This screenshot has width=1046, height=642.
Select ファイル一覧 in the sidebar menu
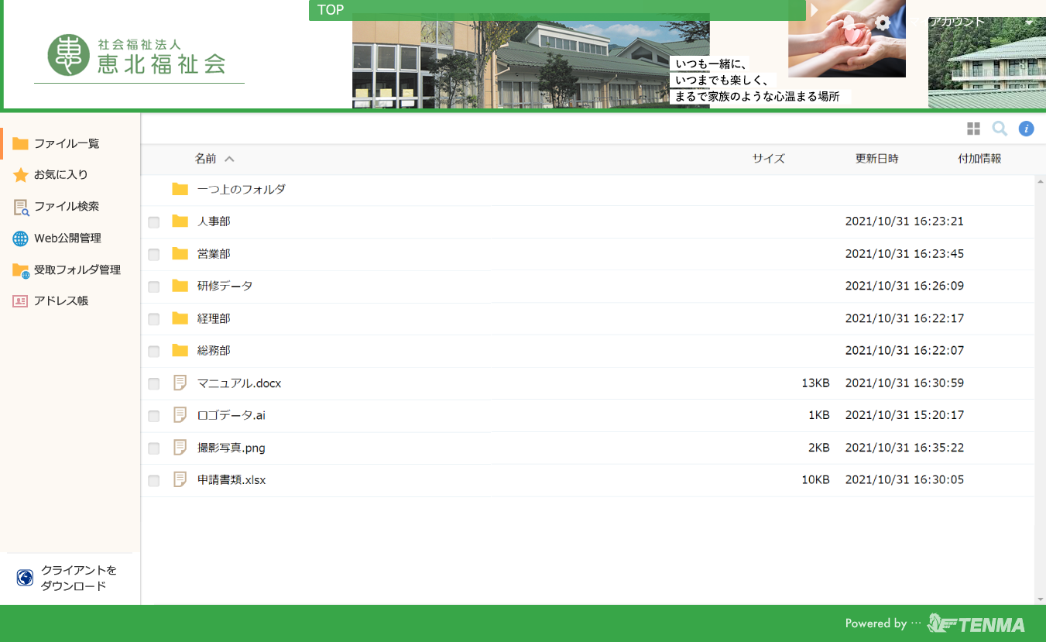coord(67,144)
